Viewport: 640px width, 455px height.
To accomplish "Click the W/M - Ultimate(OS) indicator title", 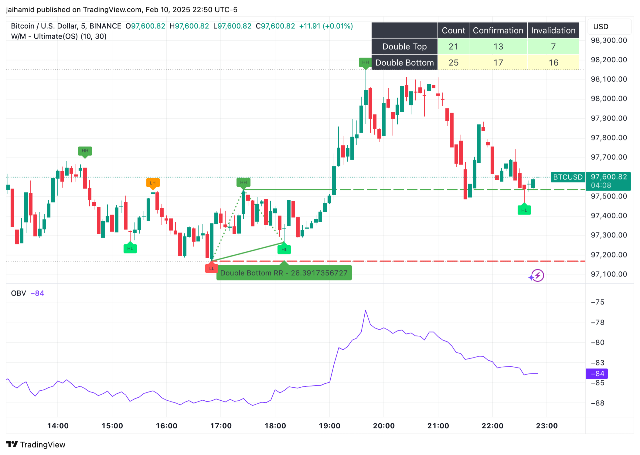I will pos(59,36).
